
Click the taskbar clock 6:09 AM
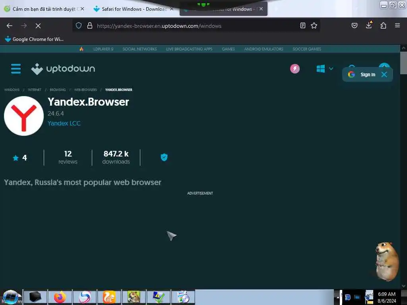pyautogui.click(x=387, y=294)
